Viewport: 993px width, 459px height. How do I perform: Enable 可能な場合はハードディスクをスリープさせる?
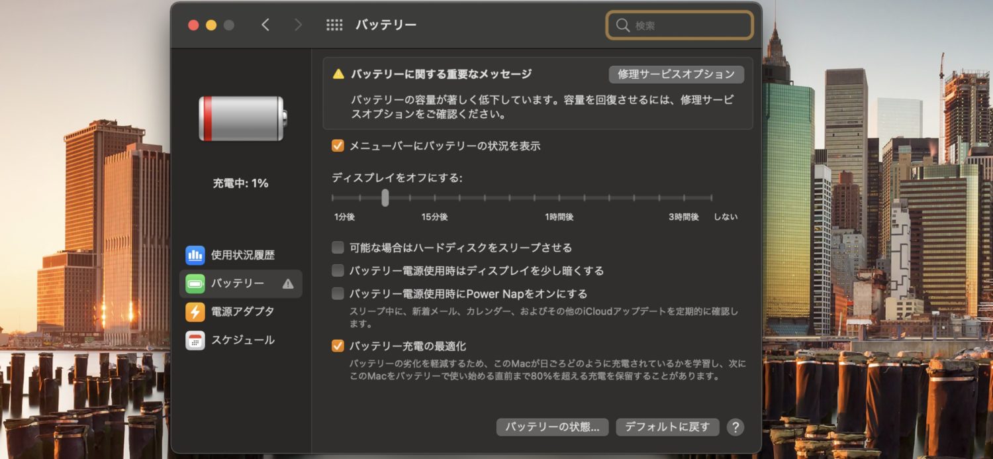338,248
